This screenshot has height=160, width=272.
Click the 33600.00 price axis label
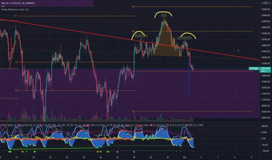point(266,63)
